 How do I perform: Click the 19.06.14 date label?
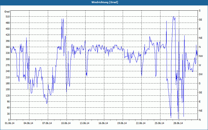coord(122,123)
